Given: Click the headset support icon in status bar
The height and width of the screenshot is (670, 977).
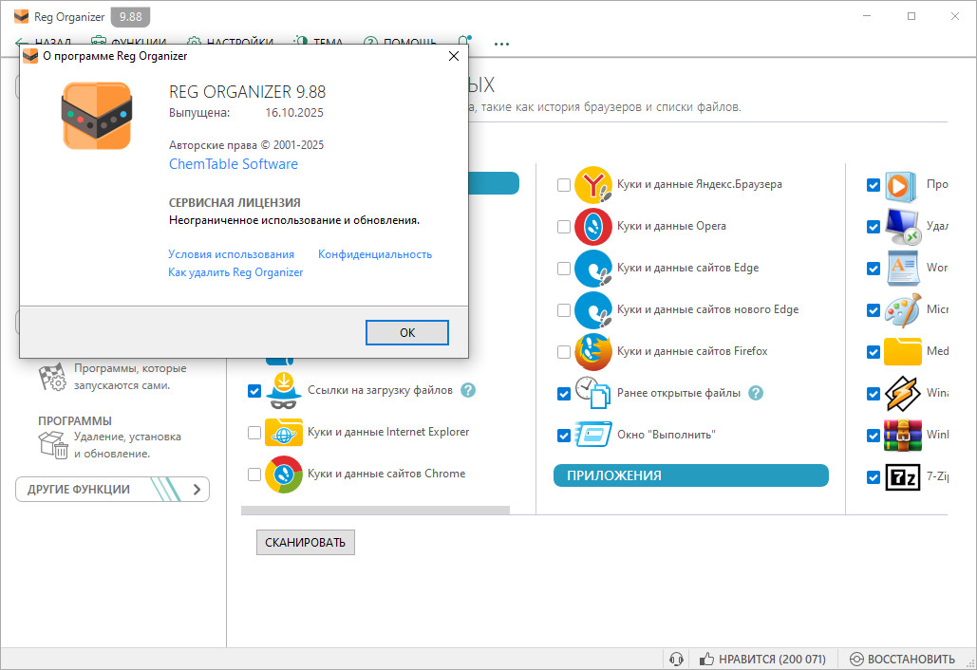Looking at the screenshot, I should 676,659.
